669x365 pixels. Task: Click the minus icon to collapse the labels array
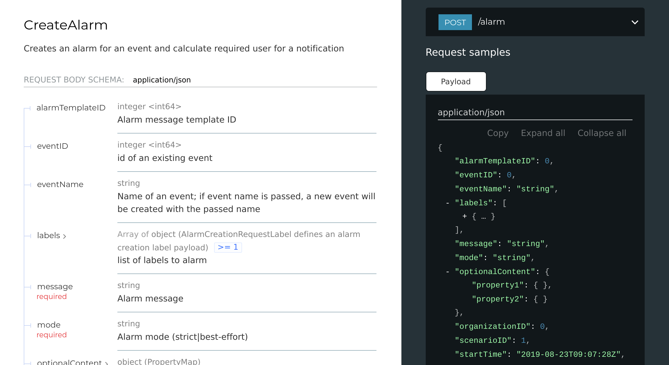point(447,203)
